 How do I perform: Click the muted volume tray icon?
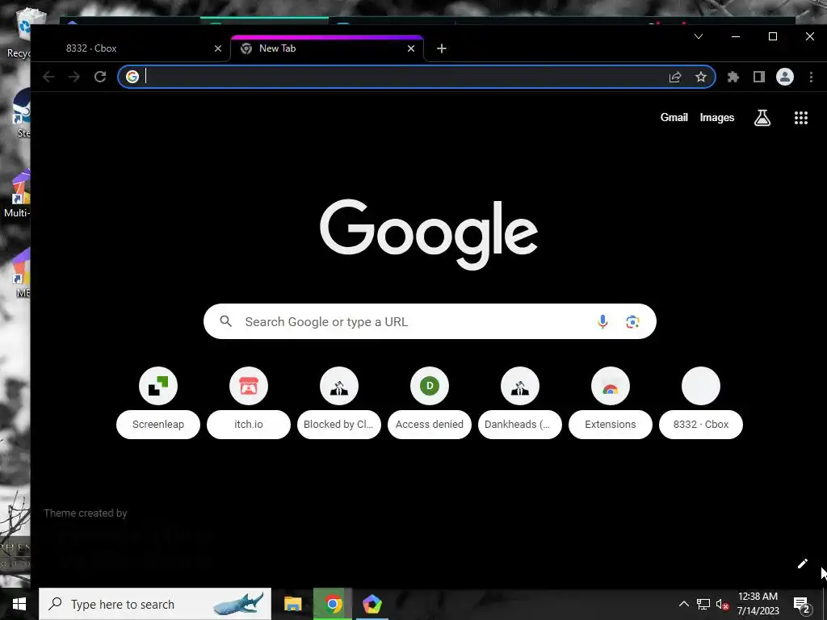click(x=722, y=604)
